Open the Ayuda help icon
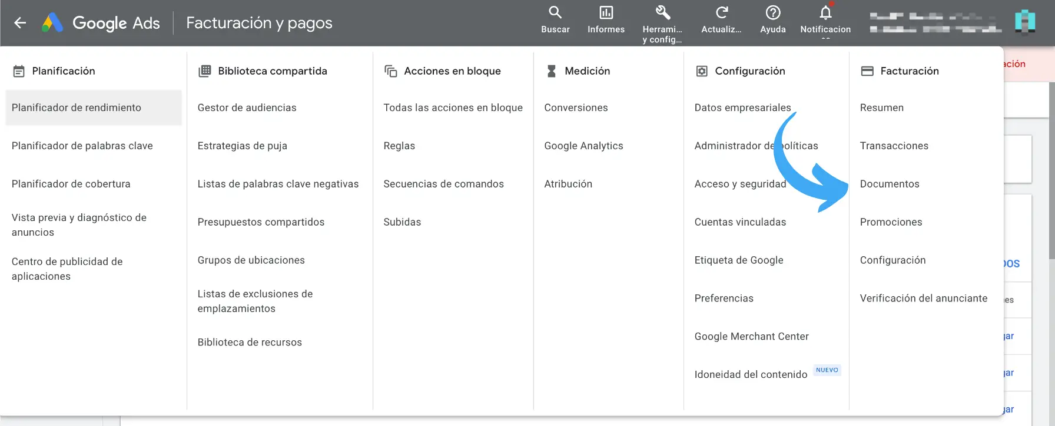Screen dimensions: 1055x426 773,12
